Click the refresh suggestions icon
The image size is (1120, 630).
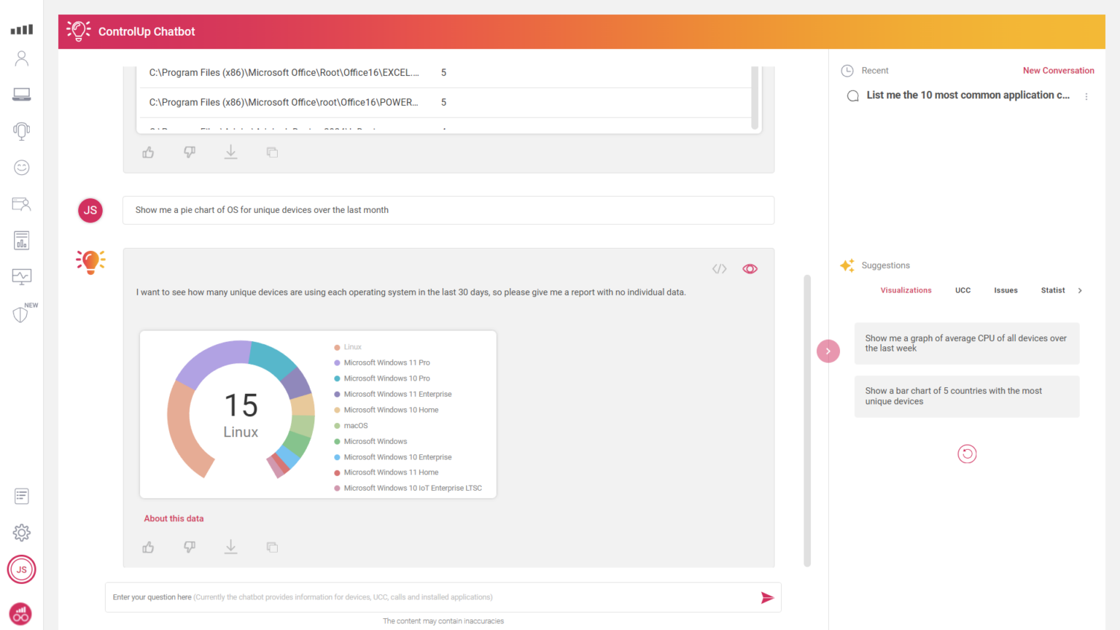967,454
